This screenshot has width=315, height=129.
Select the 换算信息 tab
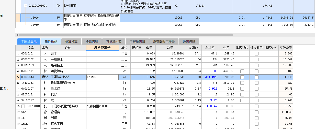[x=92, y=42]
